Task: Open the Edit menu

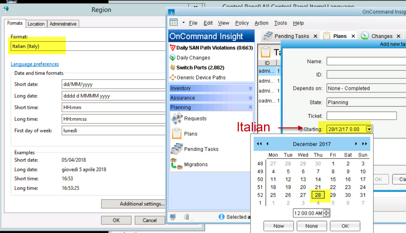Action: (208, 23)
